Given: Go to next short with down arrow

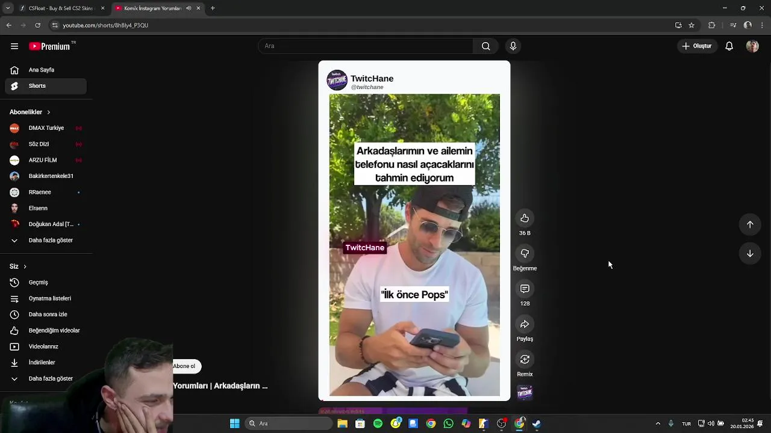Looking at the screenshot, I should pos(750,254).
